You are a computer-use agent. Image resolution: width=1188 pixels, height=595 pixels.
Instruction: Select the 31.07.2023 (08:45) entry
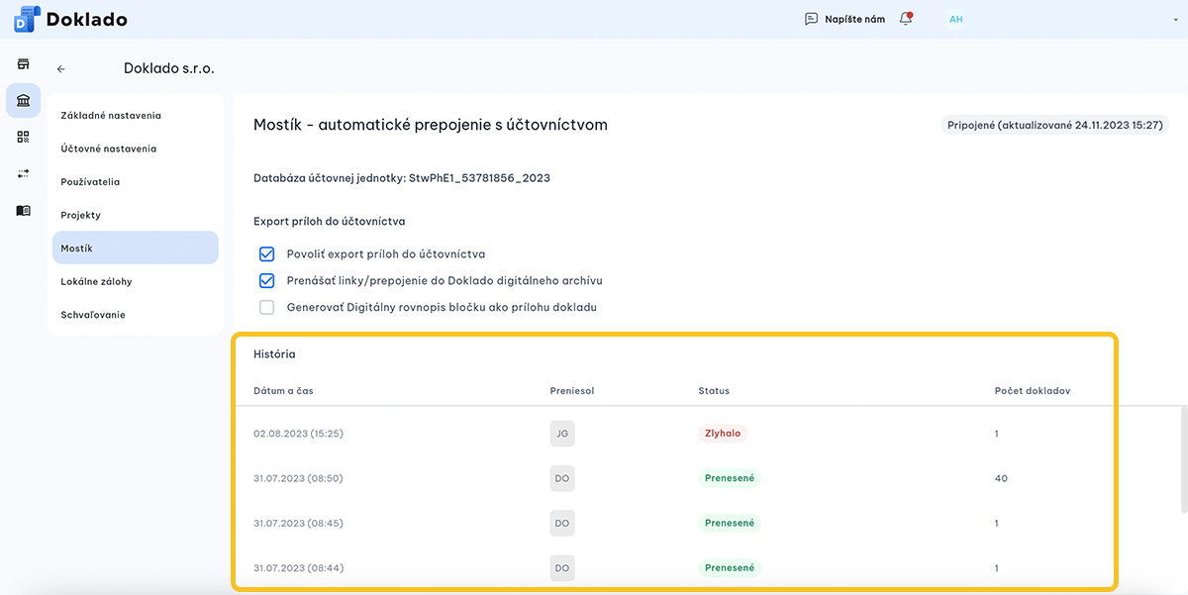tap(298, 523)
